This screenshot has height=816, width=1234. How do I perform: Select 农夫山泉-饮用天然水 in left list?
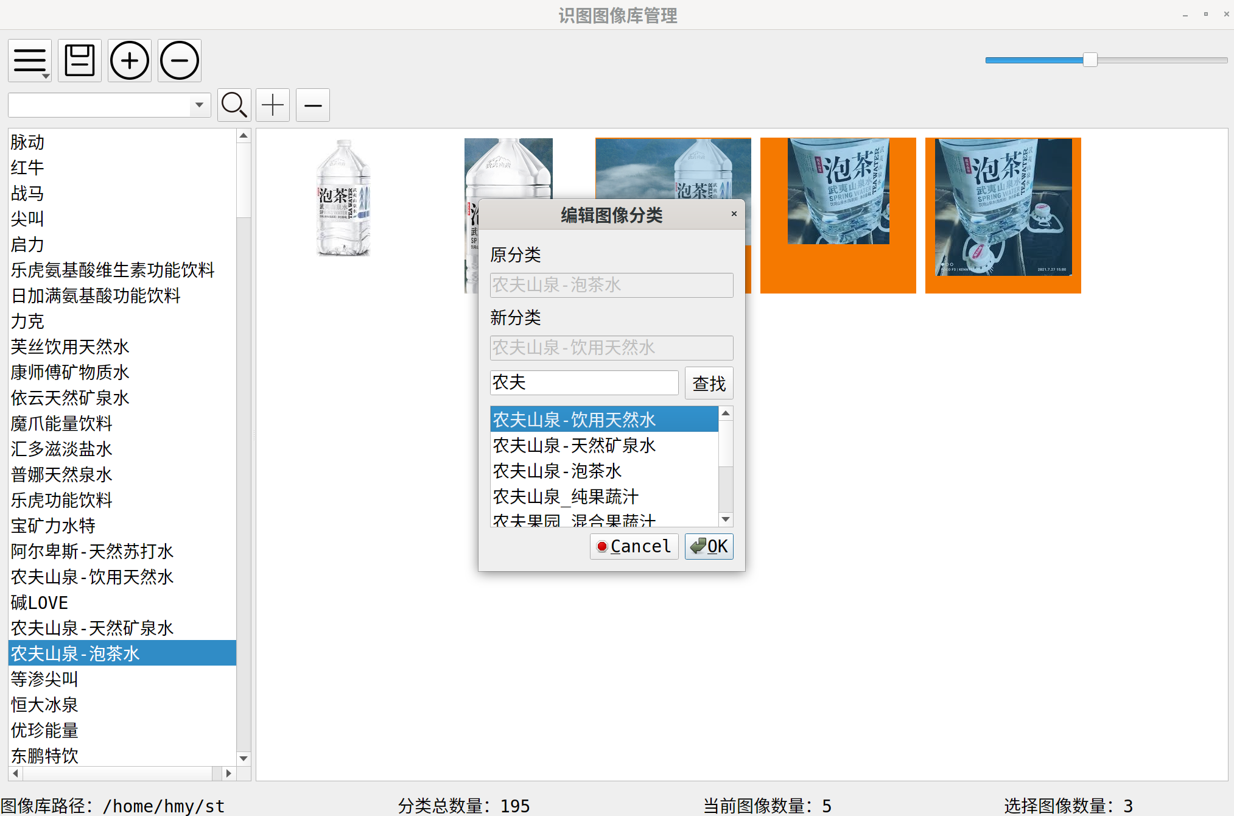(x=122, y=577)
